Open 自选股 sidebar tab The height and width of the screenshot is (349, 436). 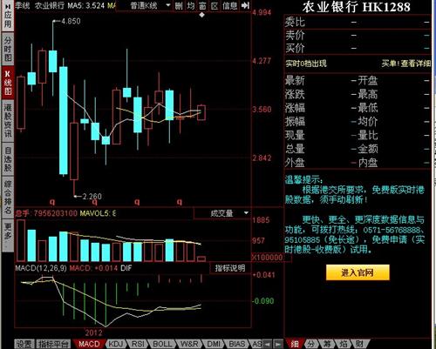(8, 159)
